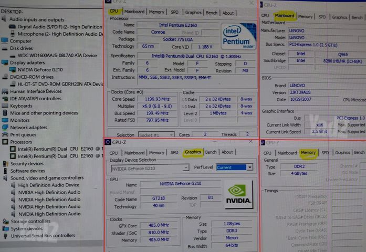This screenshot has height=252, width=366.
Task: Click CPU-Z title icon of Graphics window
Action: [x=108, y=142]
